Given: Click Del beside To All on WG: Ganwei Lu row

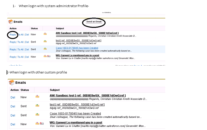Looking at the screenshot, I should click(27, 57).
